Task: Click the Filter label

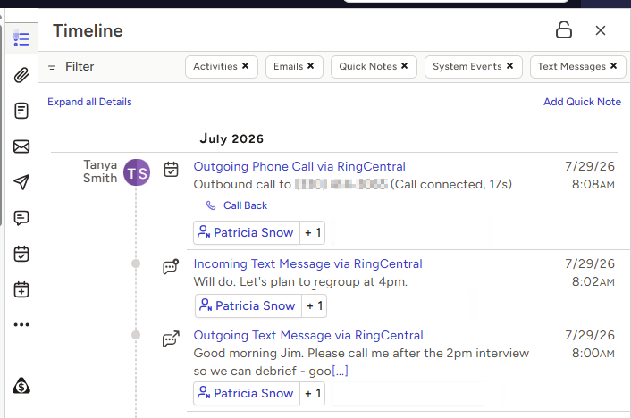Action: tap(80, 66)
